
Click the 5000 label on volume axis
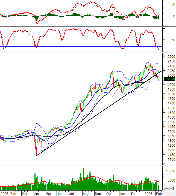click(x=170, y=180)
